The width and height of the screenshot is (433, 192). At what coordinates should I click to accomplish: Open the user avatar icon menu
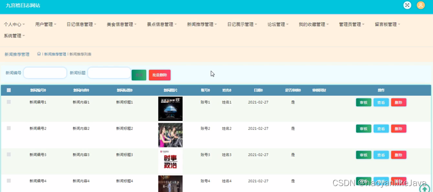[421, 5]
